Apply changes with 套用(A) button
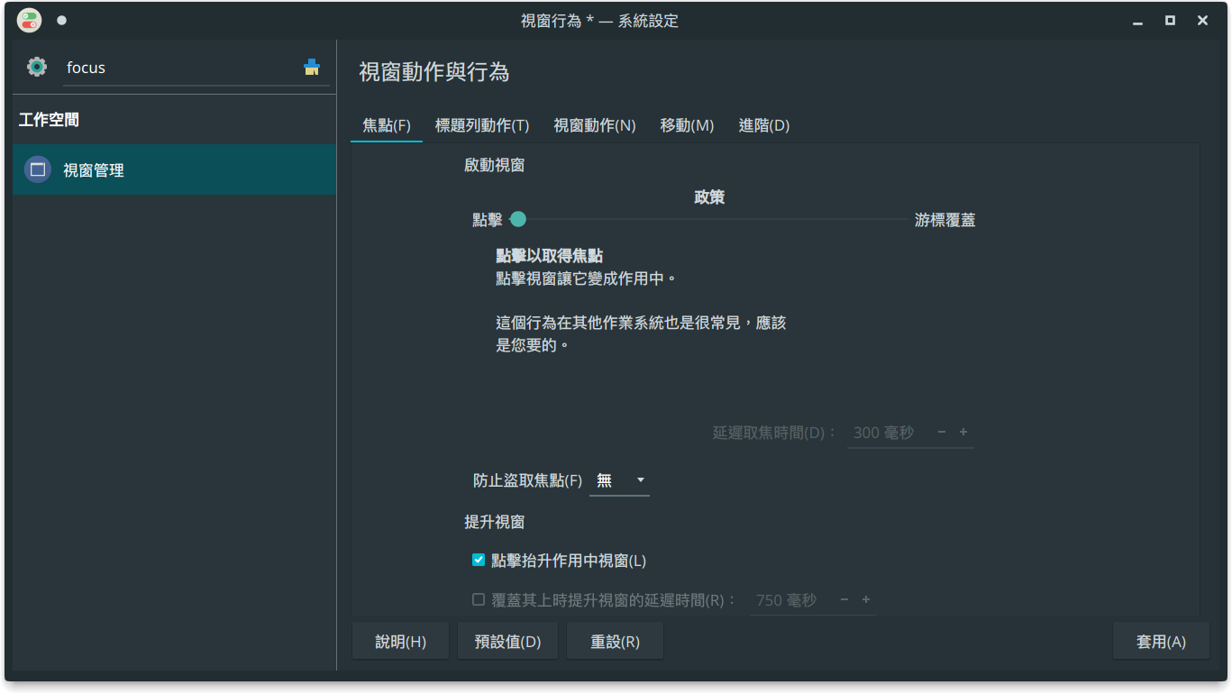1232x694 pixels. [1161, 642]
